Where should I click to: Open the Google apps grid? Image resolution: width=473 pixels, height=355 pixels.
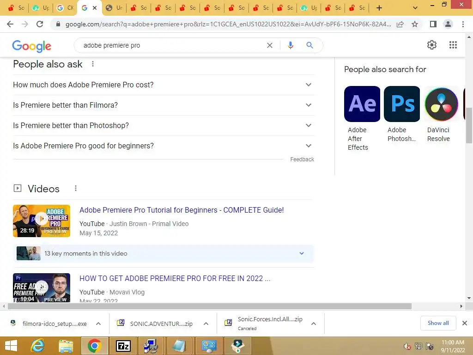[x=453, y=45]
